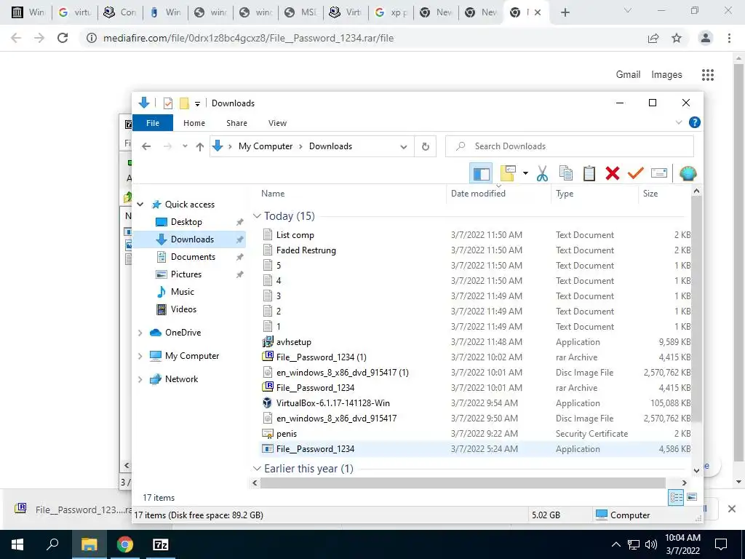Click the rename toolbar icon
Screen dimensions: 745x559
coord(659,173)
